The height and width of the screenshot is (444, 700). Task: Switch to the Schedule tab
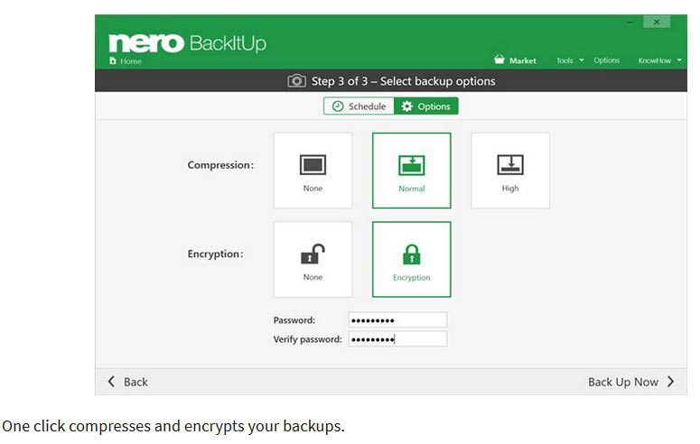click(x=359, y=106)
